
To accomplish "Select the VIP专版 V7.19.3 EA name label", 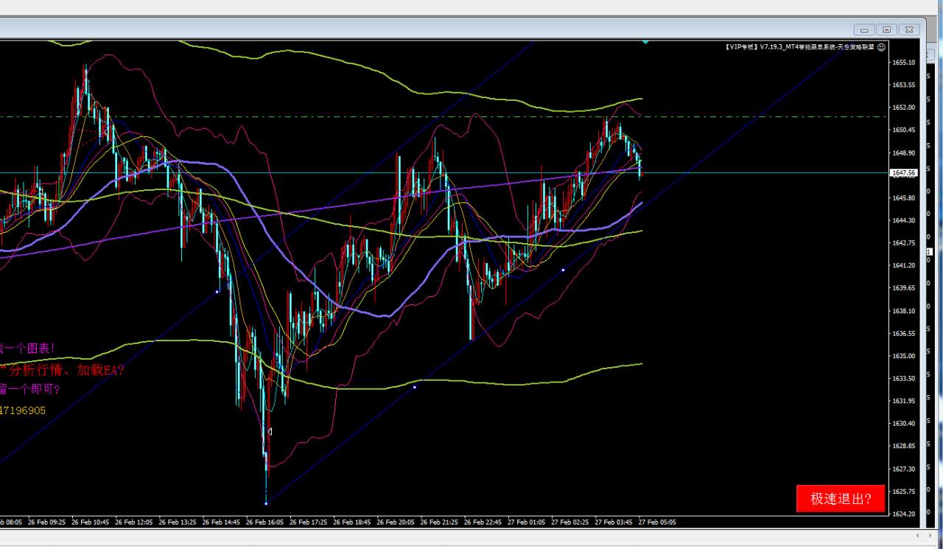I will click(x=799, y=47).
